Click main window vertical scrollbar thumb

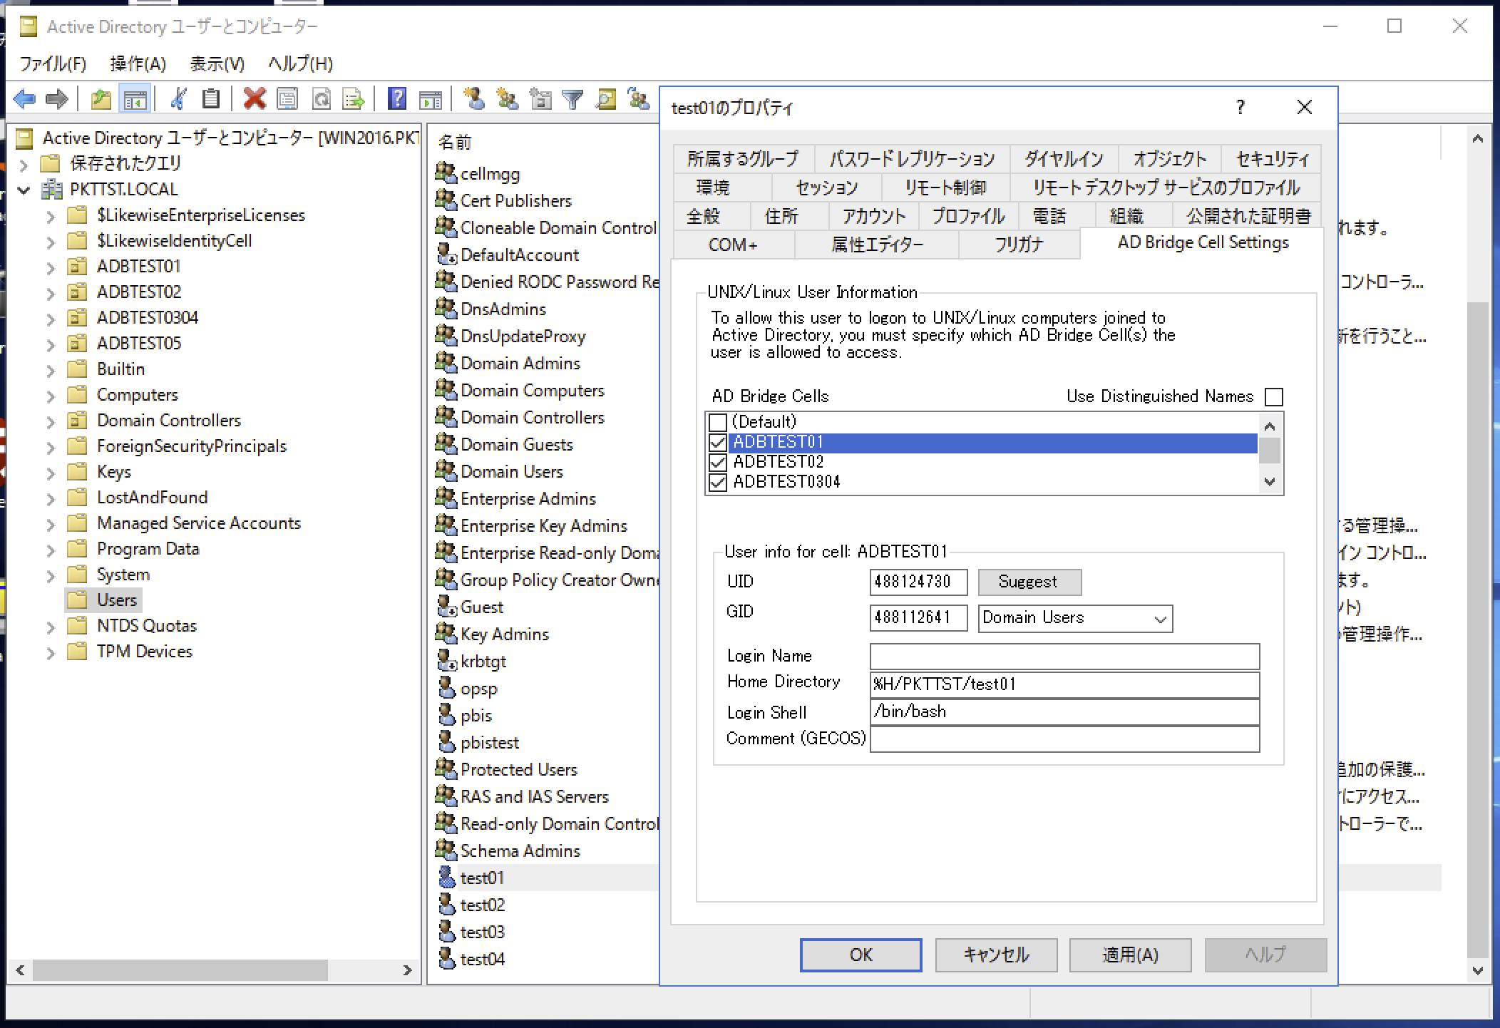1477,629
